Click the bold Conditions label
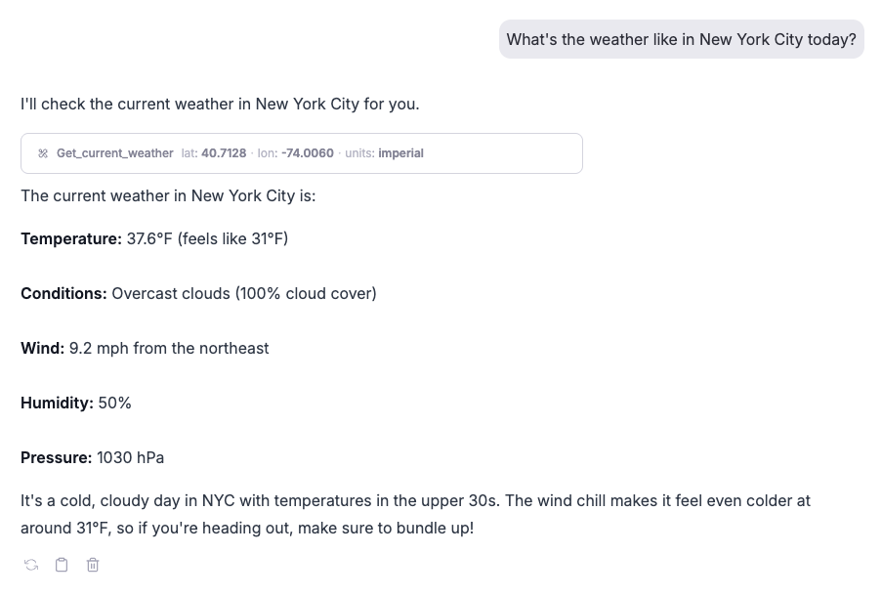The height and width of the screenshot is (596, 882). coord(63,293)
